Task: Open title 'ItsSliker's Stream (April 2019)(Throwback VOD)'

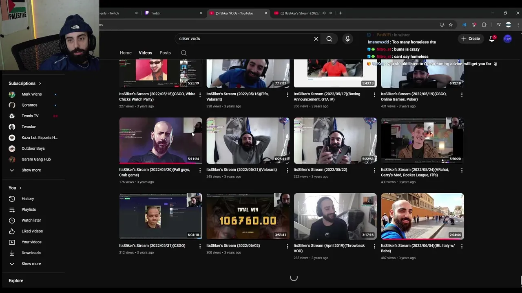Action: click(x=329, y=248)
